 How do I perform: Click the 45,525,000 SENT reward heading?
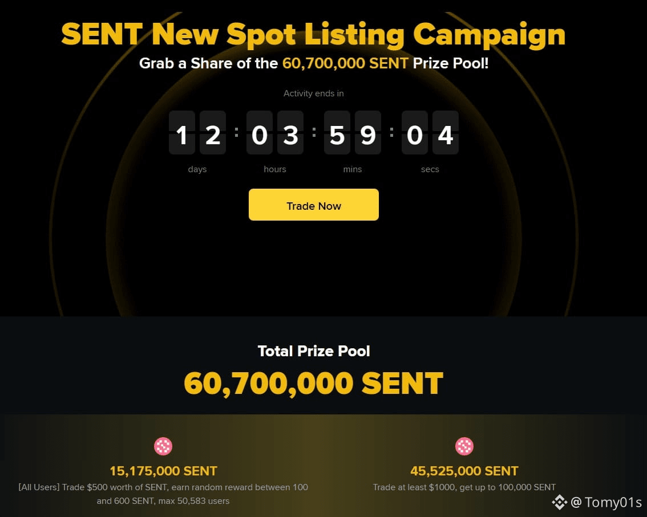[x=464, y=471]
